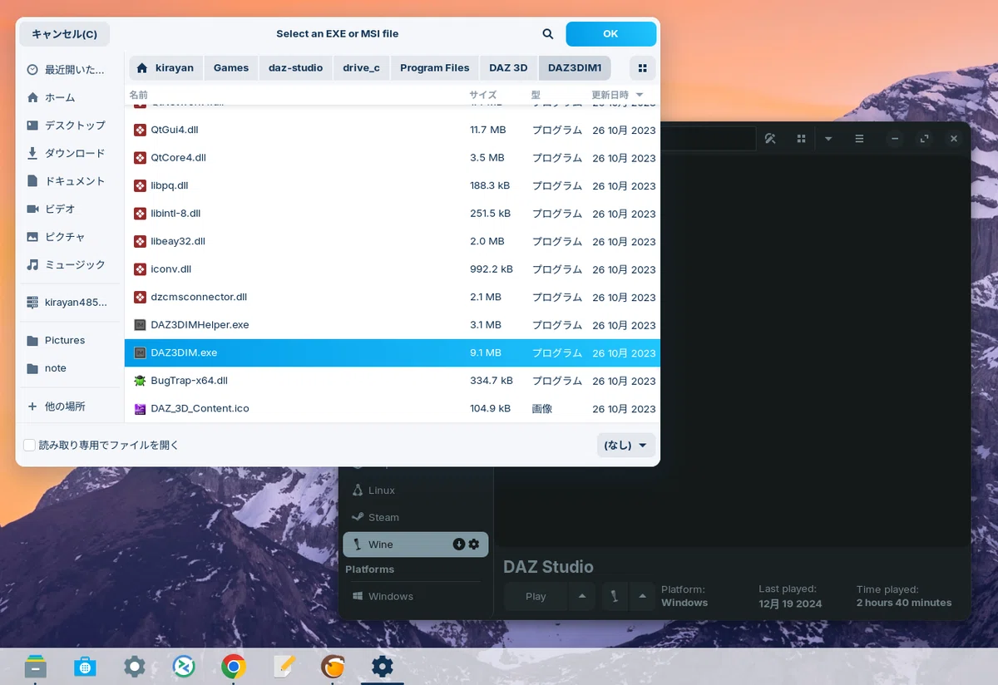Click the Wine runner install arrow icon
The width and height of the screenshot is (998, 685).
pos(458,545)
